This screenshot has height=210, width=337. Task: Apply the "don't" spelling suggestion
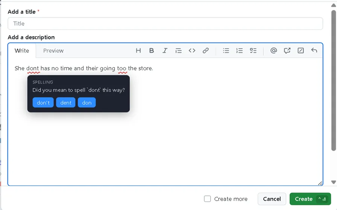43,102
